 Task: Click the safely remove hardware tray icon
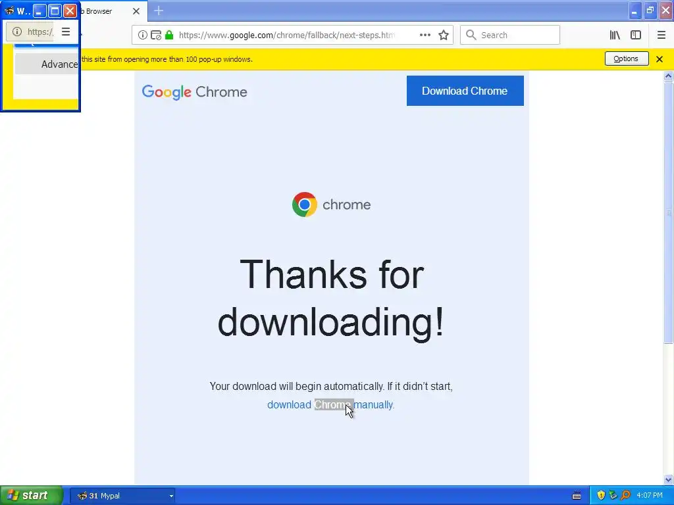click(613, 496)
